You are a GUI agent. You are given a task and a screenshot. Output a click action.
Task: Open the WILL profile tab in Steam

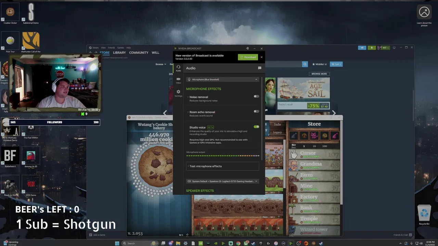click(x=155, y=53)
